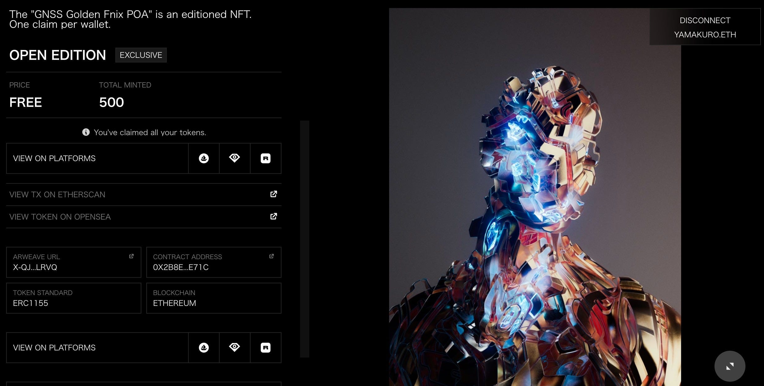Click Disconnect YAMAKURO.ETH wallet button
Screen dimensions: 764x386
[x=705, y=27]
